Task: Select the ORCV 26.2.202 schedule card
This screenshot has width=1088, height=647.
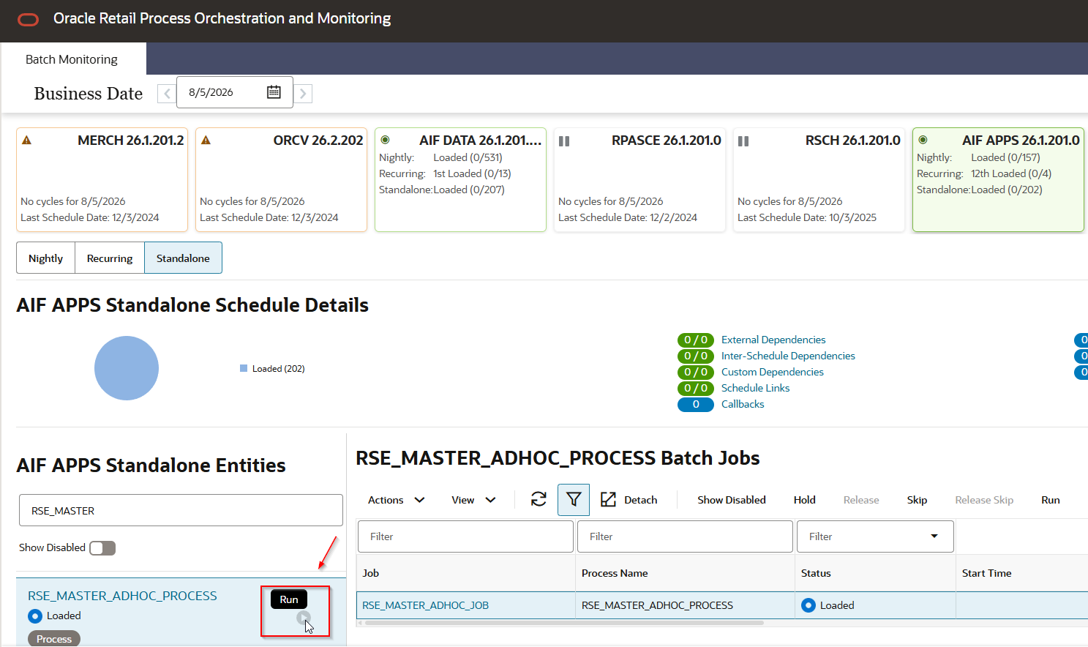Action: (281, 180)
